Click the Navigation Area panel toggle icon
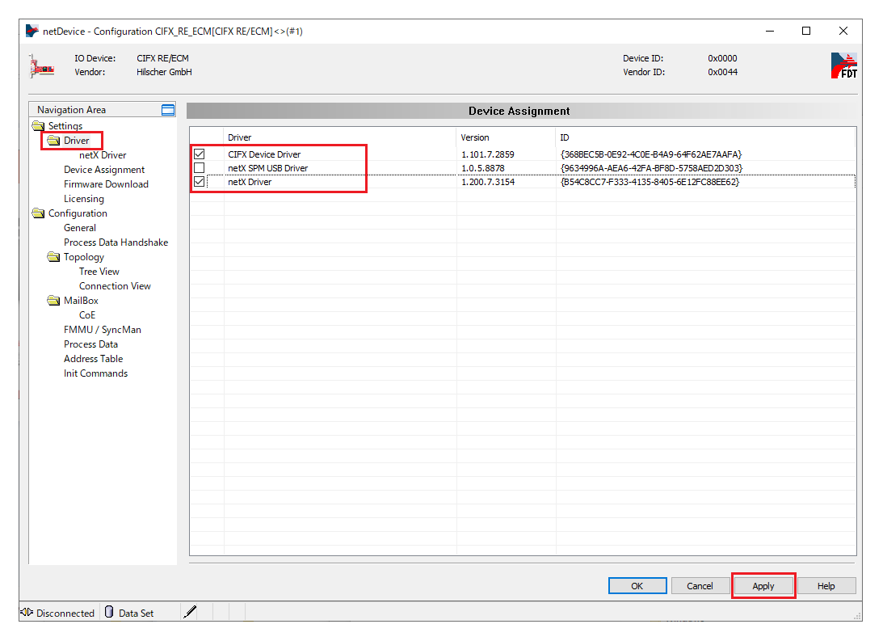The image size is (883, 641). coord(168,110)
